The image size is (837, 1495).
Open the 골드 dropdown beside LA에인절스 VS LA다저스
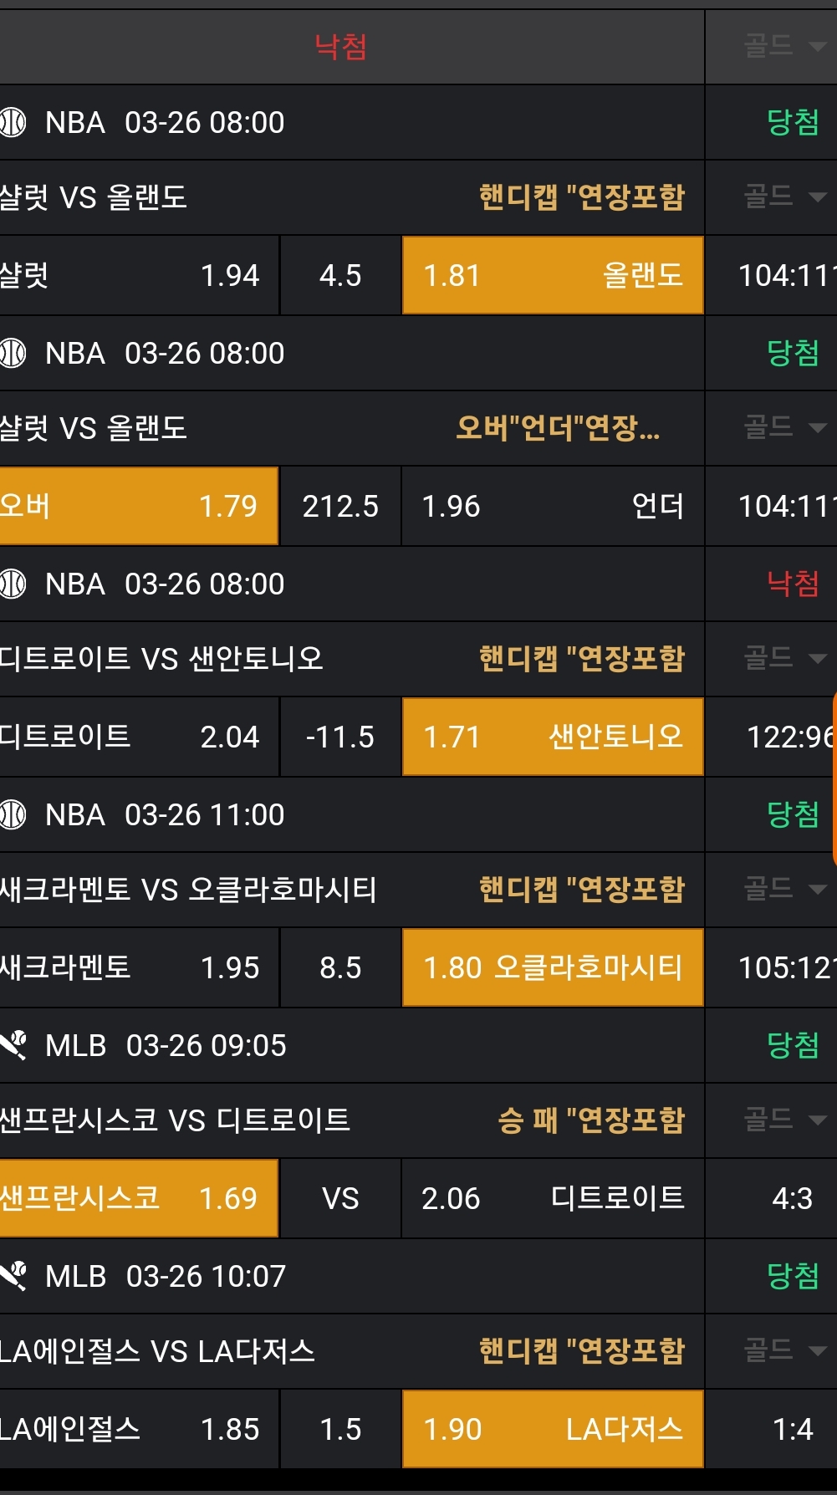coord(783,1350)
